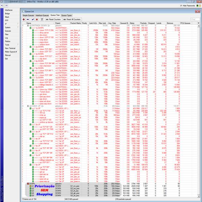Click the gray icon of SAIDA UP row
The height and width of the screenshot is (202, 202).
click(28, 106)
